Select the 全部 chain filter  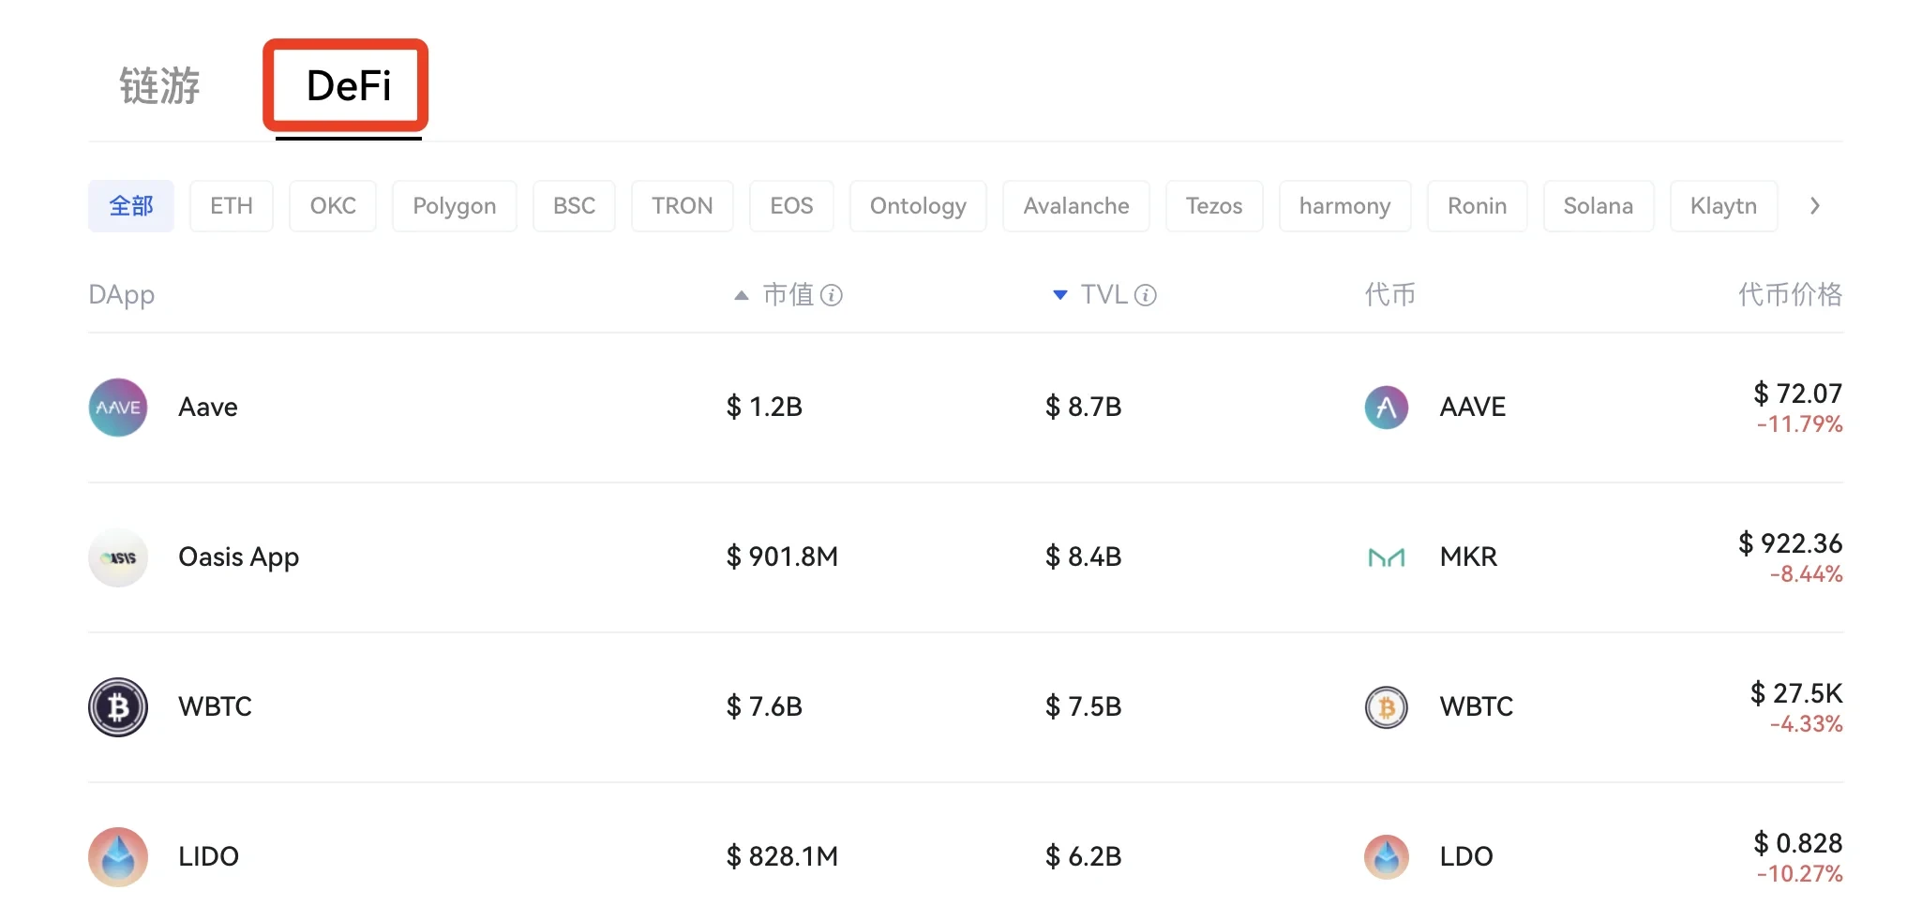pyautogui.click(x=131, y=206)
